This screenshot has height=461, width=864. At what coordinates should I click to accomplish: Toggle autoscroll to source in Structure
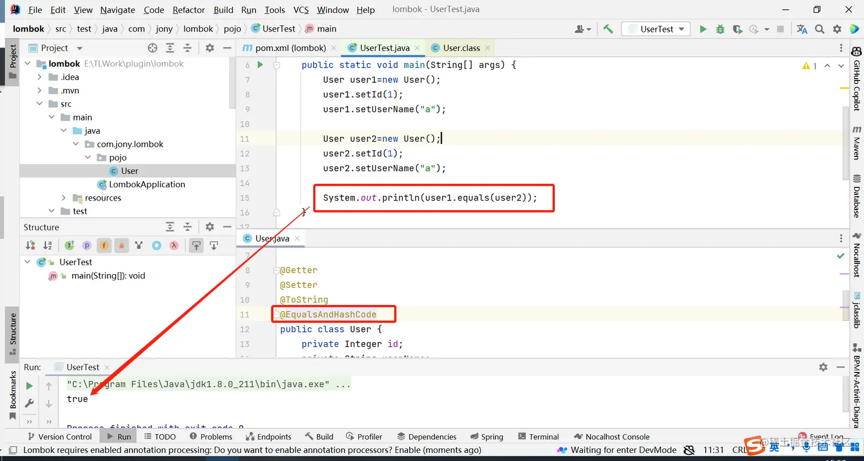coord(196,246)
